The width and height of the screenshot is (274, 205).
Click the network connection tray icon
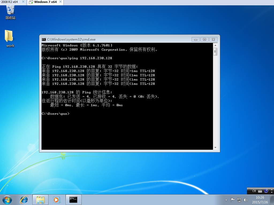[x=239, y=200]
